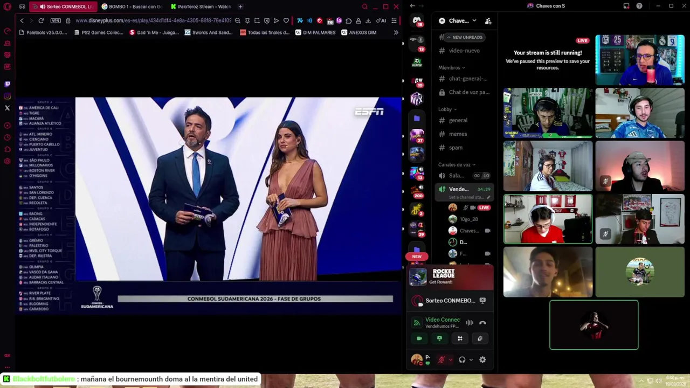Image resolution: width=690 pixels, height=388 pixels.
Task: Open the NYX Discord server
Action: coord(417,99)
